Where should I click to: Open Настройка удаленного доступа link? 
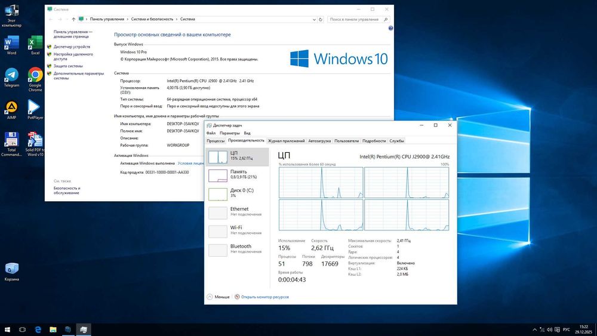pyautogui.click(x=73, y=56)
